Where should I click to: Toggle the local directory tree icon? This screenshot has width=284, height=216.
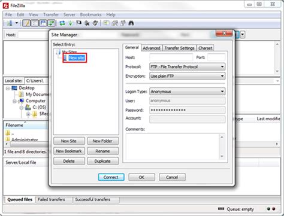(x=35, y=23)
